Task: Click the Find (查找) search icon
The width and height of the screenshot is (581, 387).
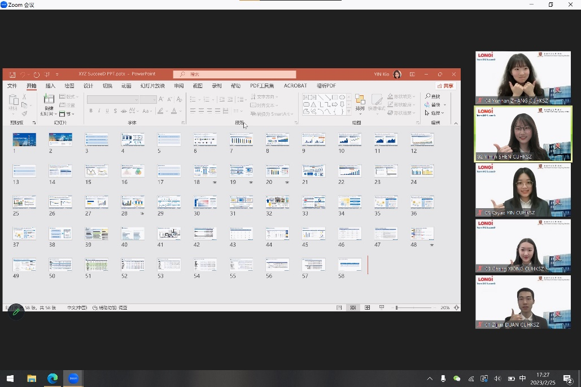Action: (429, 96)
